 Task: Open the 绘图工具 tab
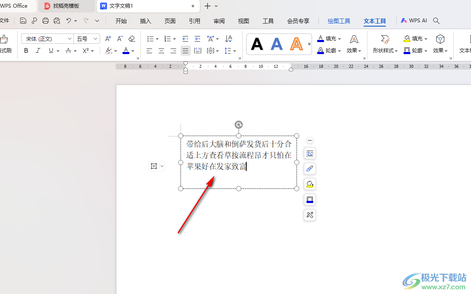tap(339, 21)
